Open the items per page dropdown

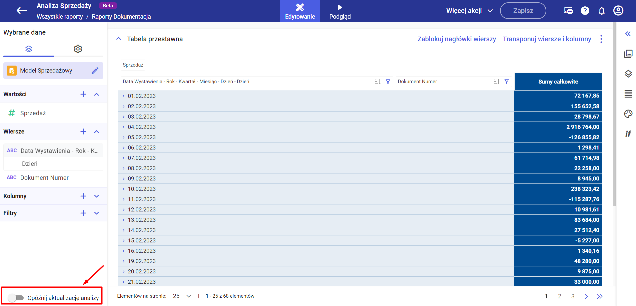pyautogui.click(x=182, y=296)
